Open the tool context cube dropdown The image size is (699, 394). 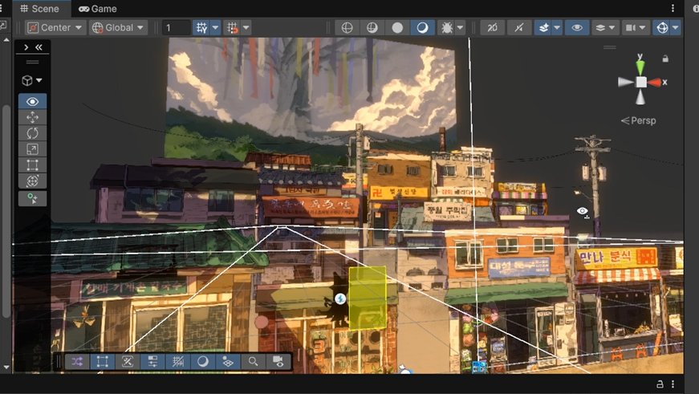click(x=32, y=81)
